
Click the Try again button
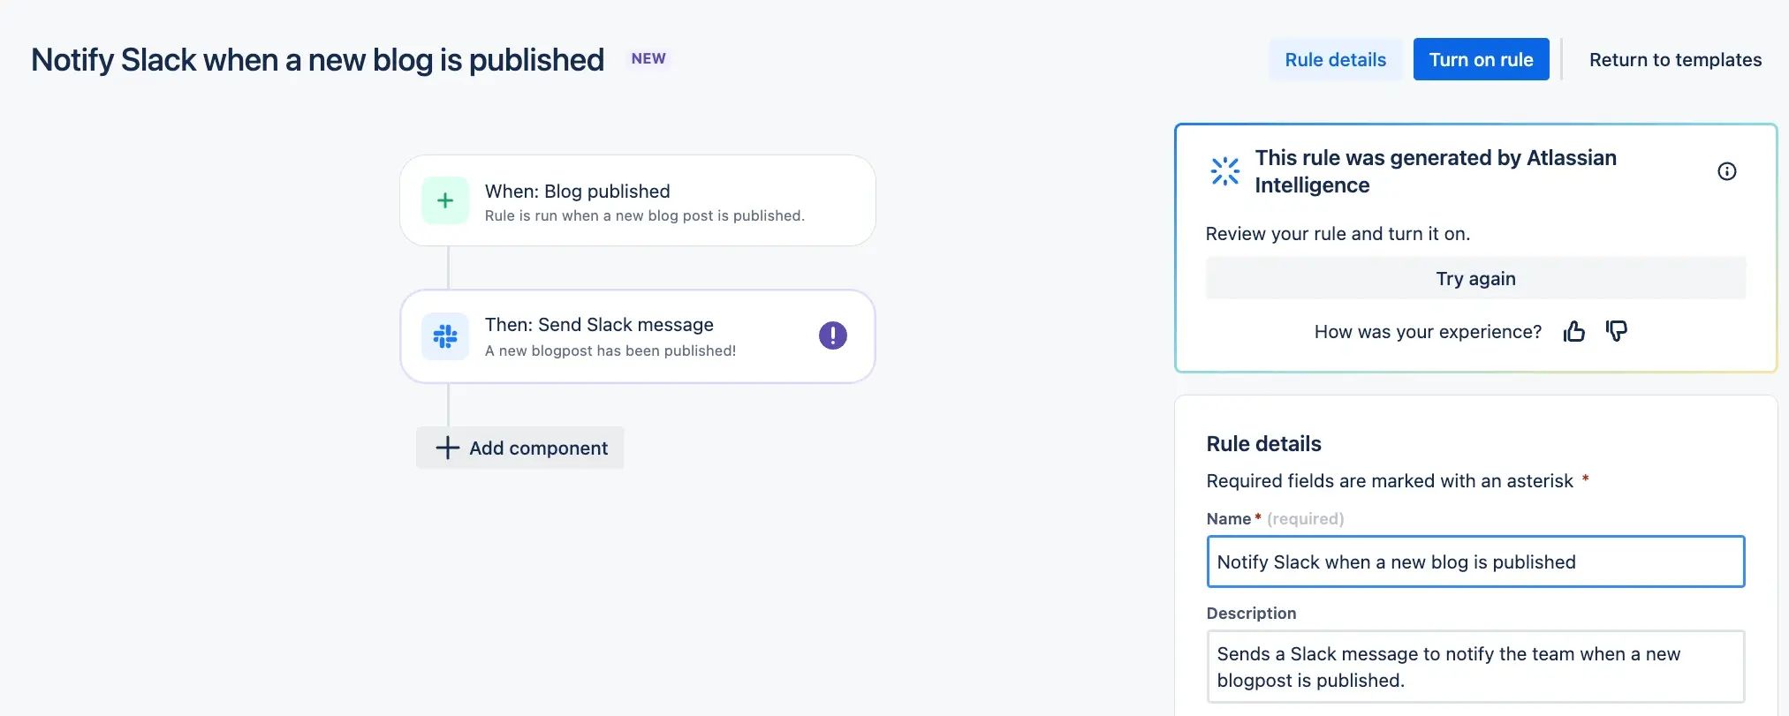click(1475, 277)
